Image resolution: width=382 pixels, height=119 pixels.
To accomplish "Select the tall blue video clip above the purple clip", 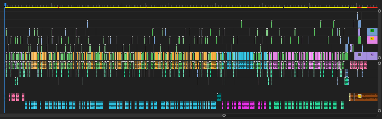I will click(359, 24).
